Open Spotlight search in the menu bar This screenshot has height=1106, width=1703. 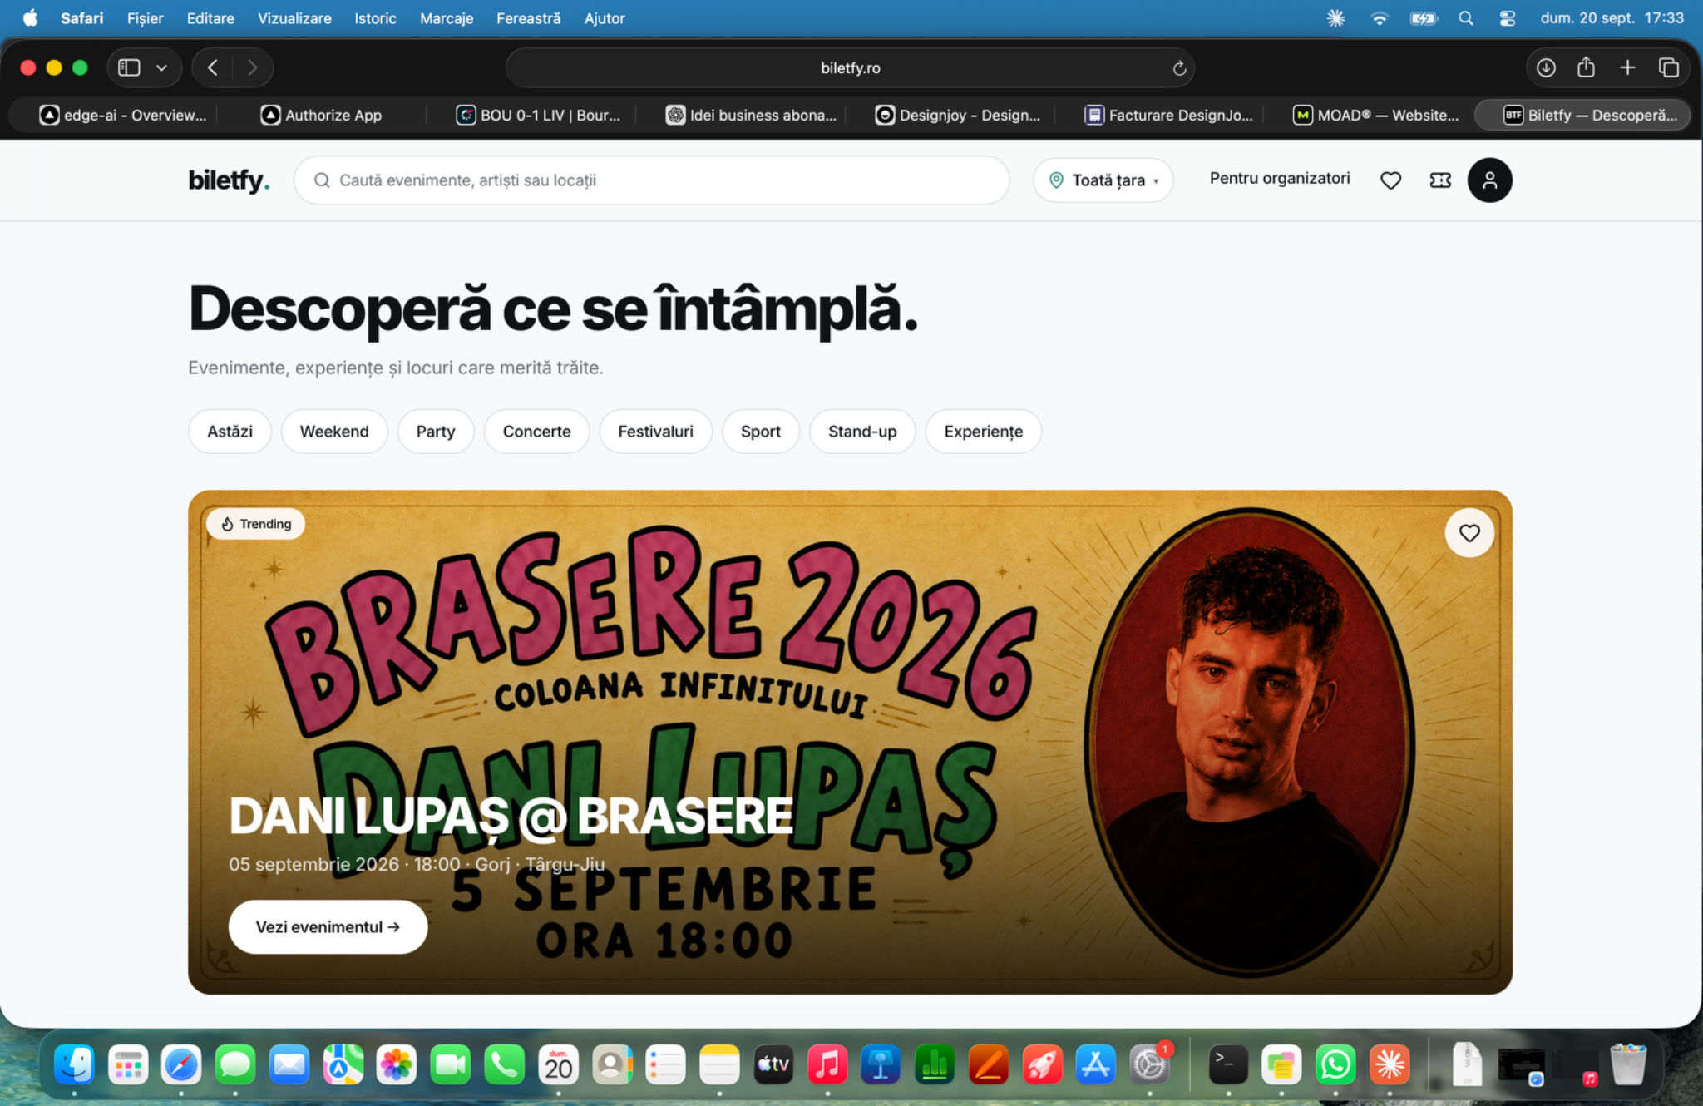pos(1466,18)
